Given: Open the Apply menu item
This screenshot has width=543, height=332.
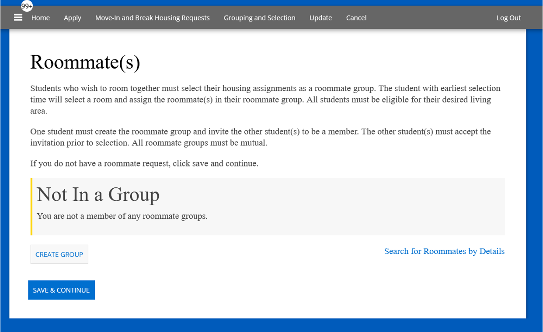Looking at the screenshot, I should click(73, 18).
